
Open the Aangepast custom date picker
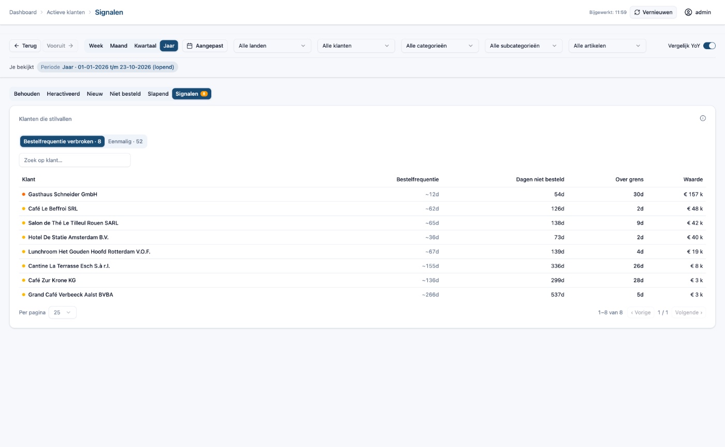[x=205, y=46]
